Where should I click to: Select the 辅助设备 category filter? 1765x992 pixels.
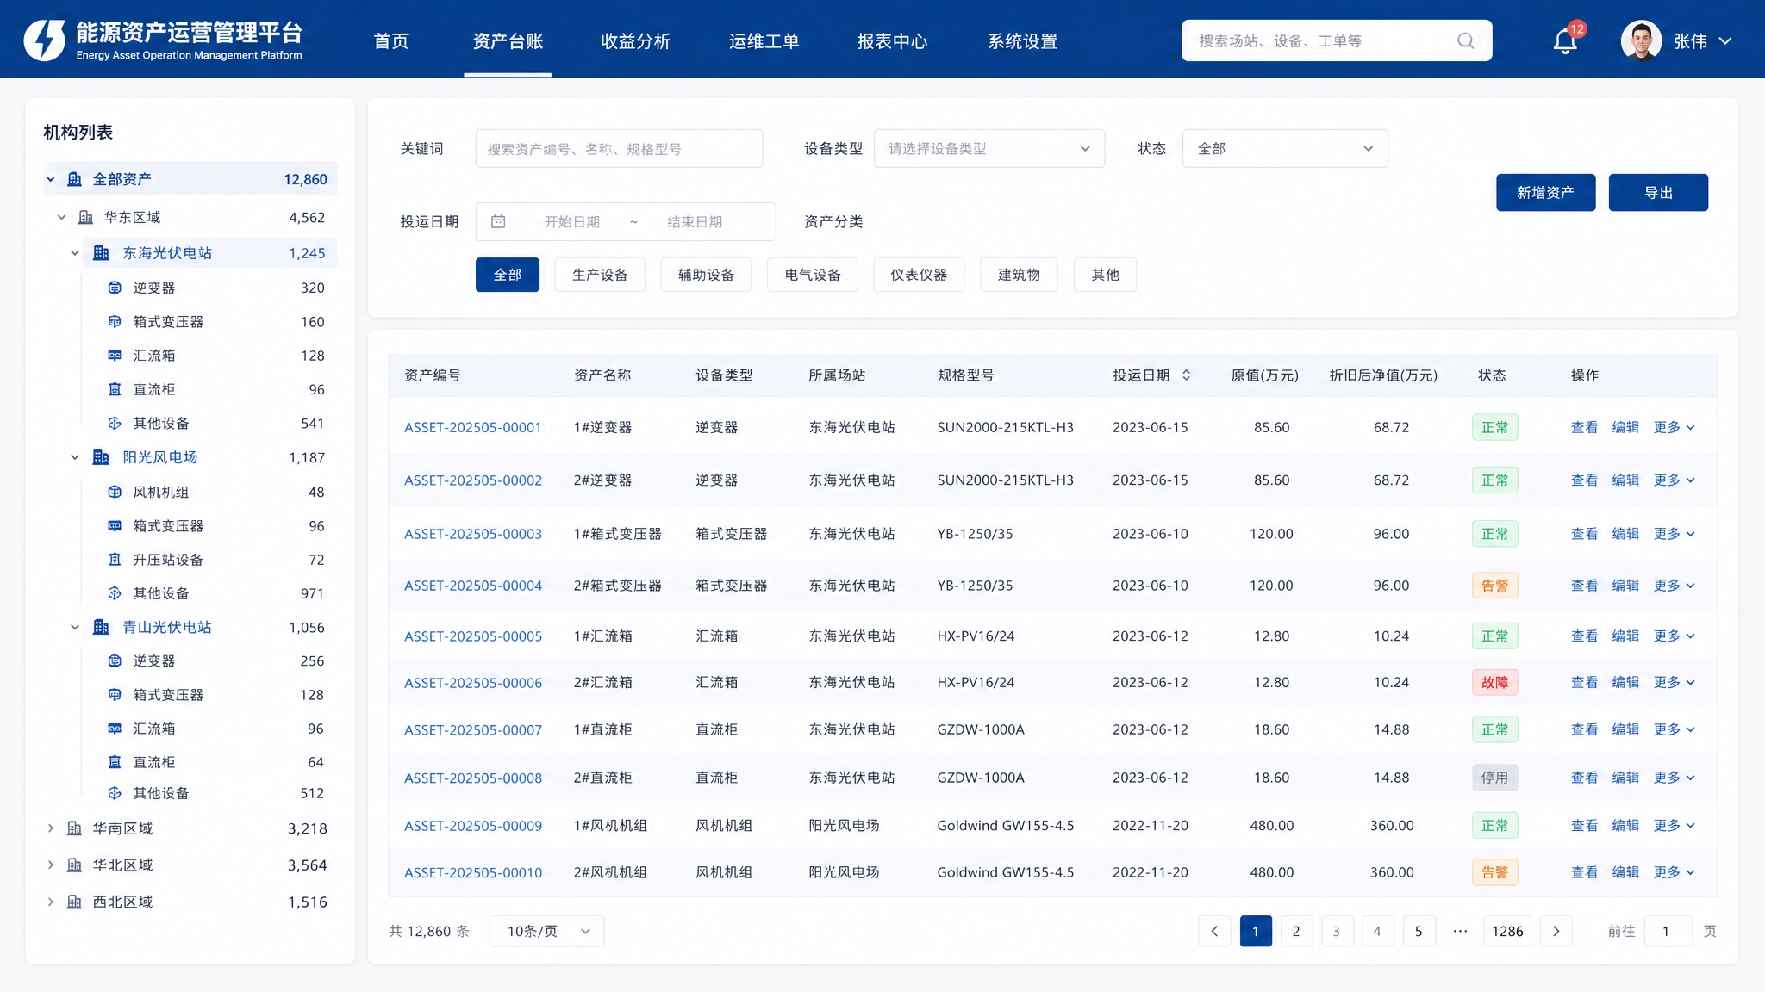(706, 275)
